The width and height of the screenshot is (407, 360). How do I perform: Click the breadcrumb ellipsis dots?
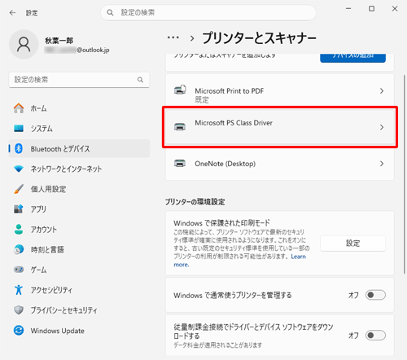(x=173, y=37)
